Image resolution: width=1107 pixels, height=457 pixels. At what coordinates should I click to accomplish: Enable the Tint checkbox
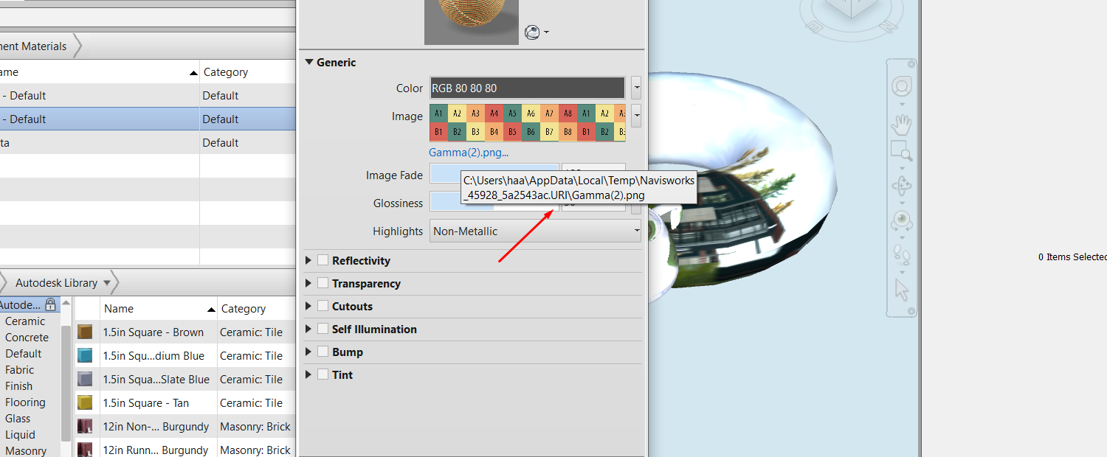pos(323,374)
